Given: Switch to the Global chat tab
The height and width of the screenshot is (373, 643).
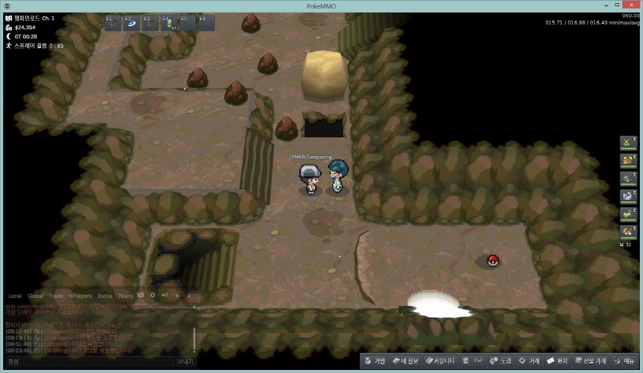Looking at the screenshot, I should pyautogui.click(x=35, y=296).
